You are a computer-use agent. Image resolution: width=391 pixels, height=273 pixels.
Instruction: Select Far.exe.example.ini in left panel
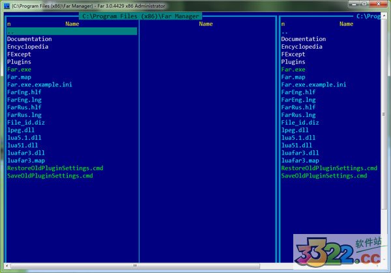(39, 84)
